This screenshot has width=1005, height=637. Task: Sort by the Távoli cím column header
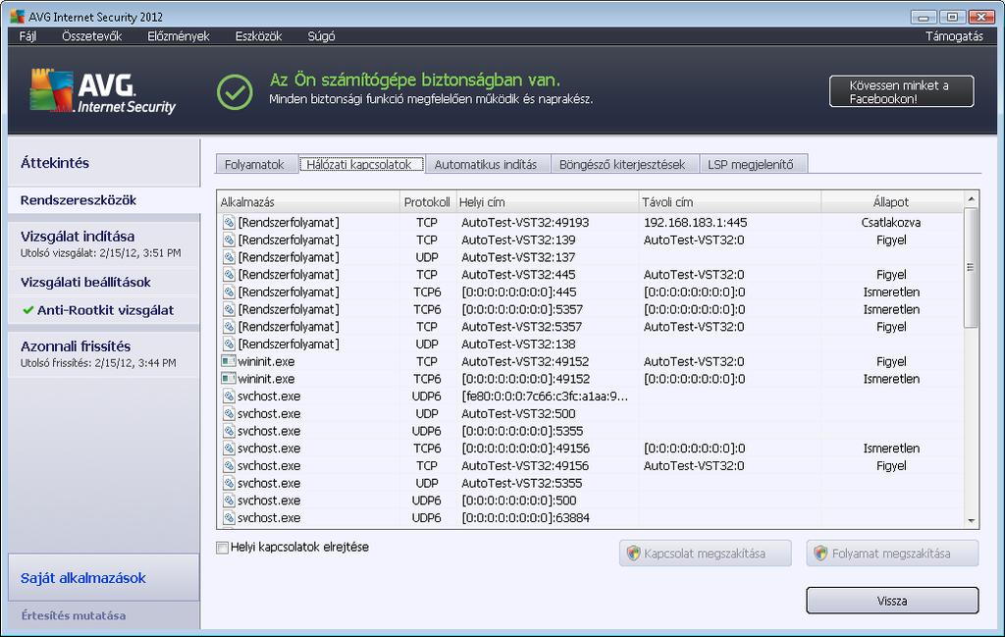[730, 202]
